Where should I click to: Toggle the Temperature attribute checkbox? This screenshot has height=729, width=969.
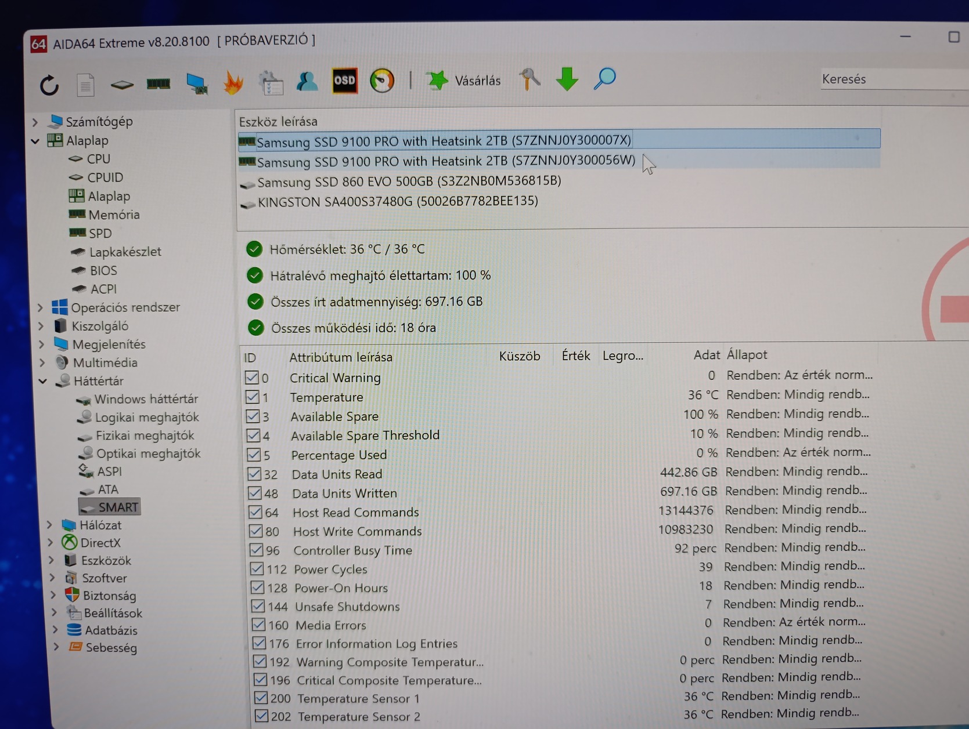click(x=252, y=397)
